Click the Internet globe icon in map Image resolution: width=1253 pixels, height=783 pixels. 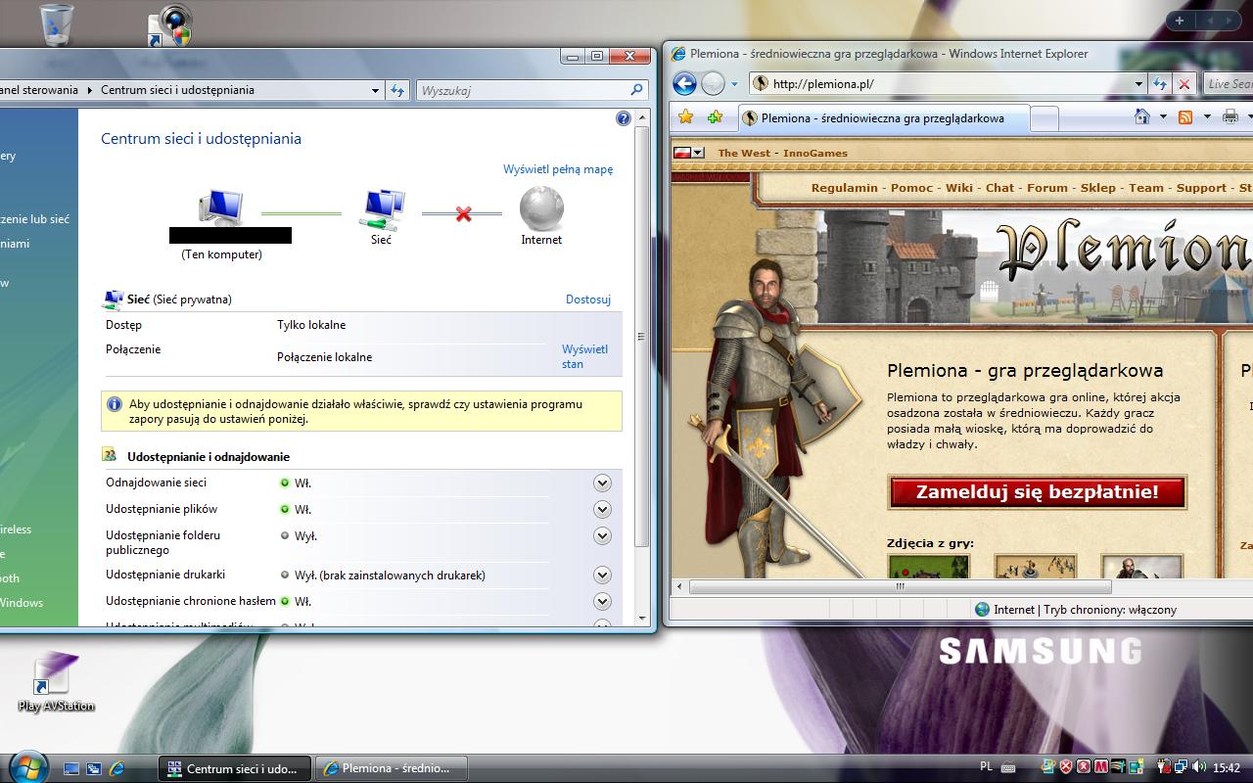(541, 207)
